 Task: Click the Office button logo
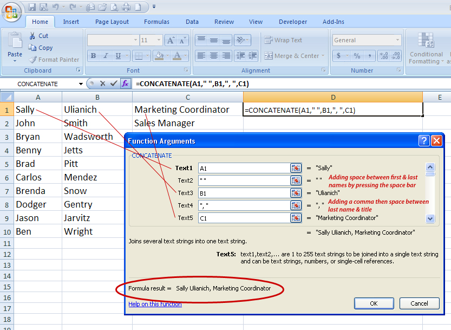coord(11,13)
